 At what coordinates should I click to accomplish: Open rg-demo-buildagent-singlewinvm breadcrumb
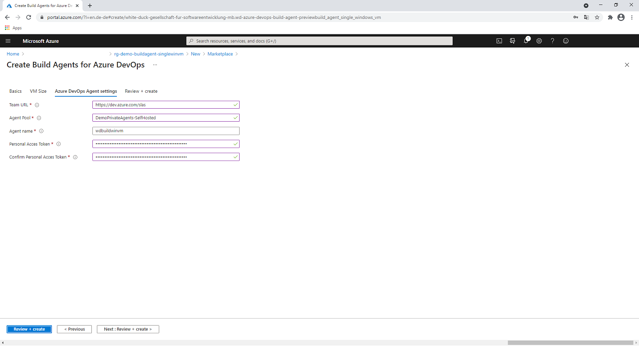click(x=149, y=54)
